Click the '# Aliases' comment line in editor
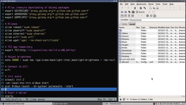 tap(11, 24)
